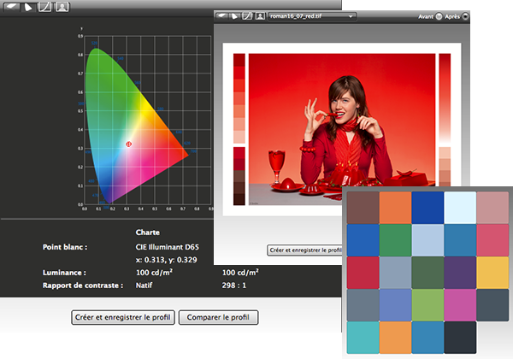Click the brown swatch in the color chart

coord(363,208)
